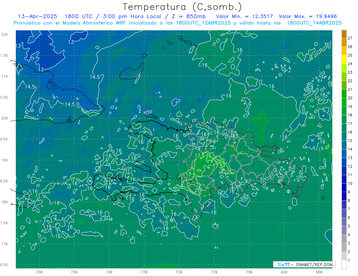Click the "7.5N" latitude axis label
Image resolution: width=358 pixels, height=276 pixels.
click(4, 223)
